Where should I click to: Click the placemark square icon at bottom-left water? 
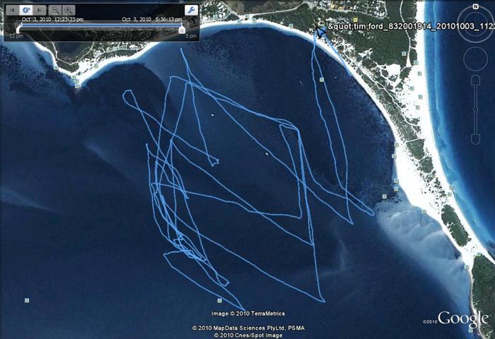point(27,300)
